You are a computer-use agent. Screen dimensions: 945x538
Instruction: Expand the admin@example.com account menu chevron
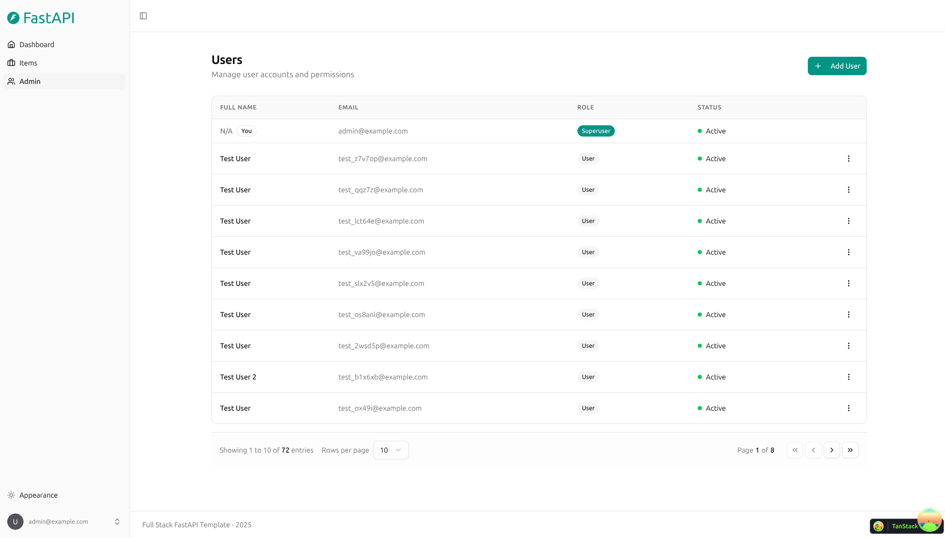point(117,521)
